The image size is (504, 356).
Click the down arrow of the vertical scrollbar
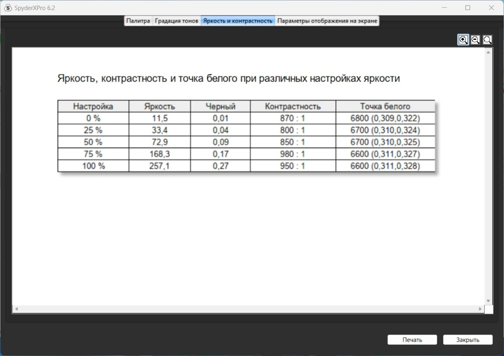[488, 301]
